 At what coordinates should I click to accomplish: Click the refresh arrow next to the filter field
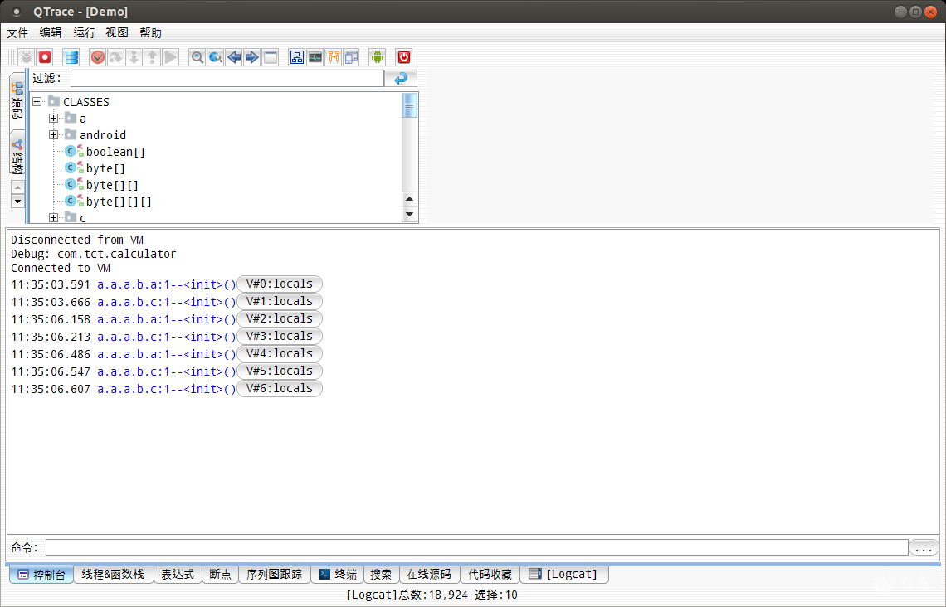401,77
